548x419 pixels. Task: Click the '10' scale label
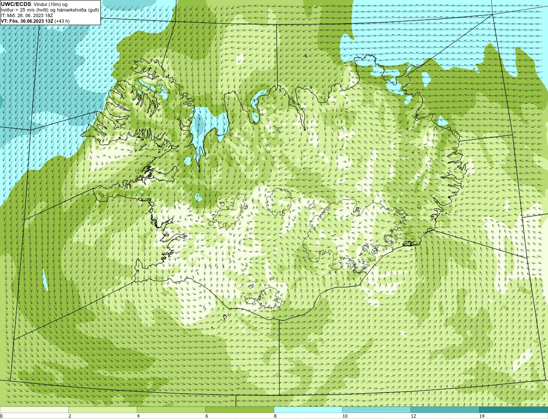tap(345, 416)
